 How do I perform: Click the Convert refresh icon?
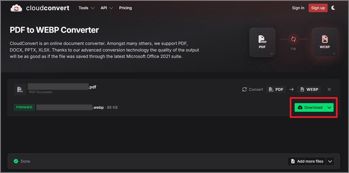click(244, 89)
